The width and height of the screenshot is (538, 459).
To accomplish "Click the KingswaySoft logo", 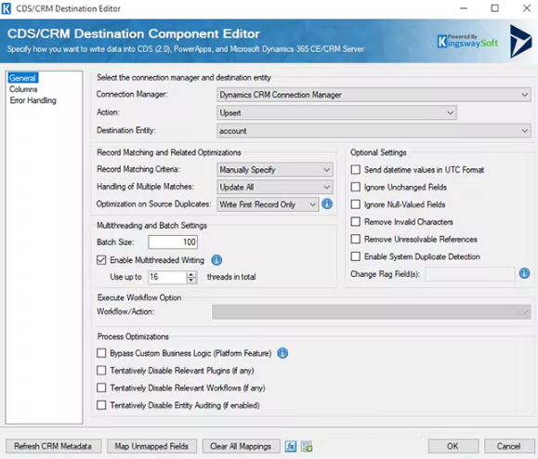I will coord(467,41).
